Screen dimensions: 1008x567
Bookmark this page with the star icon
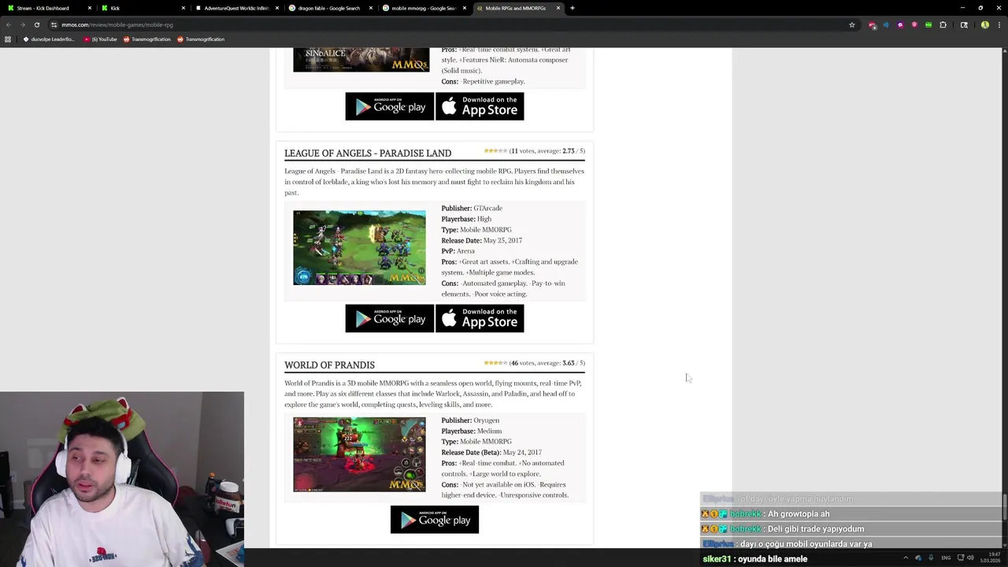pyautogui.click(x=852, y=24)
